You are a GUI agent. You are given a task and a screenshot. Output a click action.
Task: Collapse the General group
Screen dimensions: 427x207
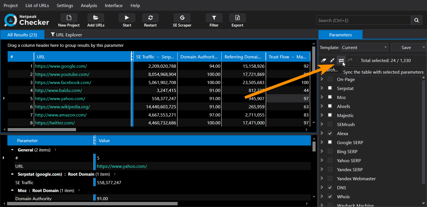[12, 150]
